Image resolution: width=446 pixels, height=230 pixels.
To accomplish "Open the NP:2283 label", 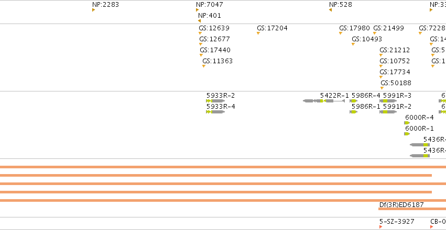I will pyautogui.click(x=105, y=5).
